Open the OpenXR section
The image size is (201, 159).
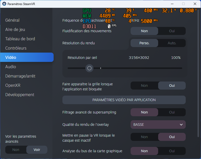13,86
